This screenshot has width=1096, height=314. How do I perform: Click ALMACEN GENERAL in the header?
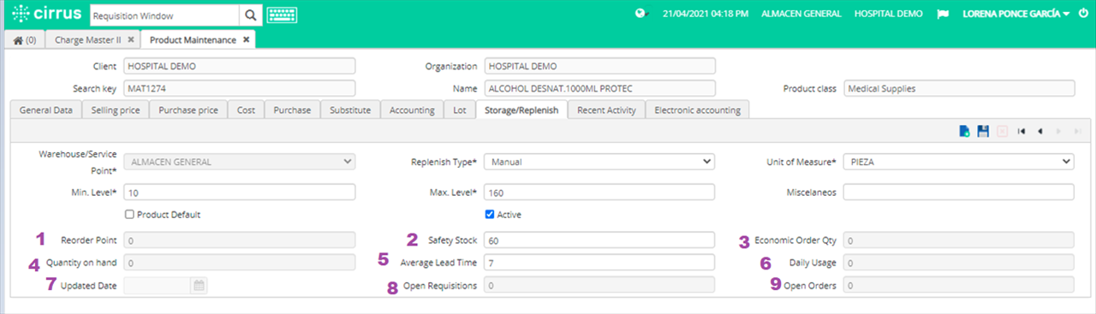coord(801,15)
